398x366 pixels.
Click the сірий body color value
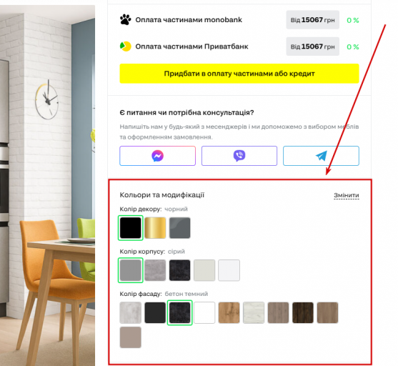pos(176,252)
